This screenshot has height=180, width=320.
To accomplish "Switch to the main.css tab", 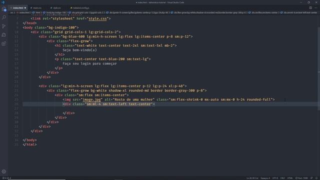I will tap(37, 8).
